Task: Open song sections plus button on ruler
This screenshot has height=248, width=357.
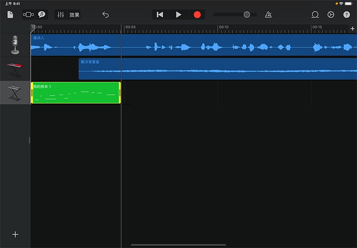Action: tap(353, 28)
